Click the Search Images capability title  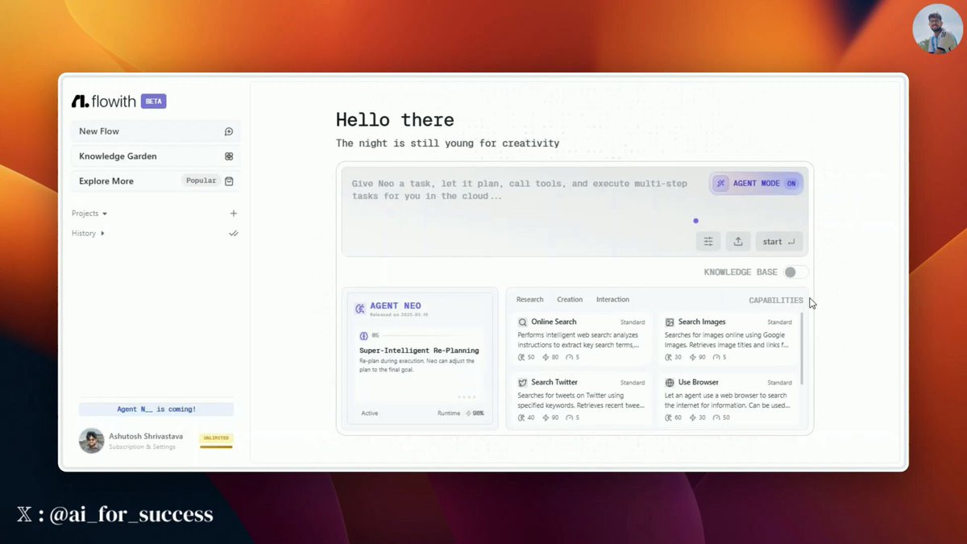702,322
